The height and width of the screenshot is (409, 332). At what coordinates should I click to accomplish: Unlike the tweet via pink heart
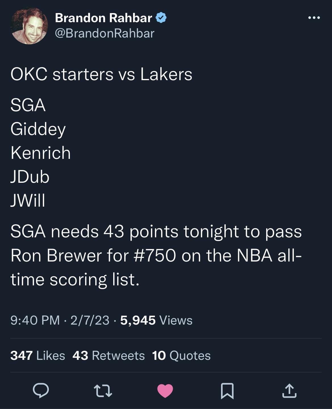tap(165, 391)
